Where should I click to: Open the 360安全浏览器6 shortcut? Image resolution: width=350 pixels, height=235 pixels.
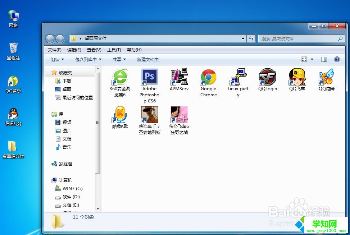120,83
